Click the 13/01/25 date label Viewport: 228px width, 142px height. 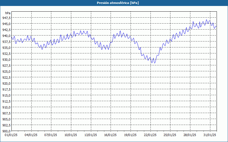(91, 135)
